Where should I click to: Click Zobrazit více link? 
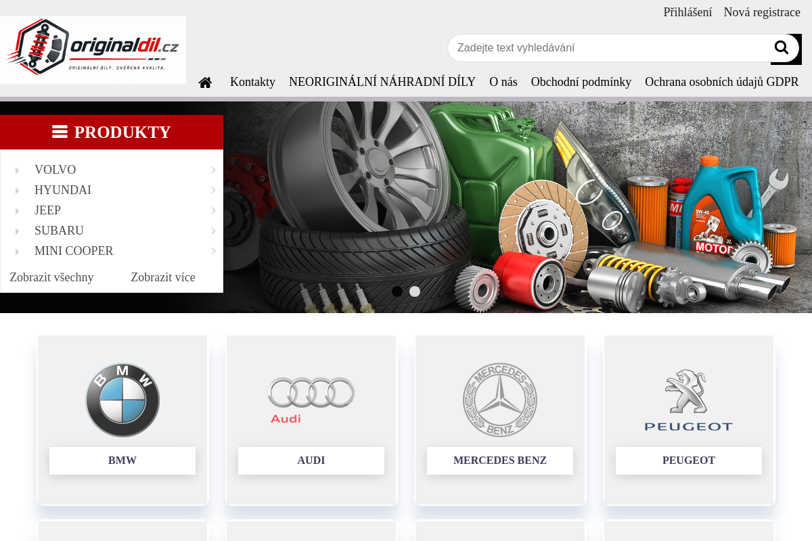point(163,277)
